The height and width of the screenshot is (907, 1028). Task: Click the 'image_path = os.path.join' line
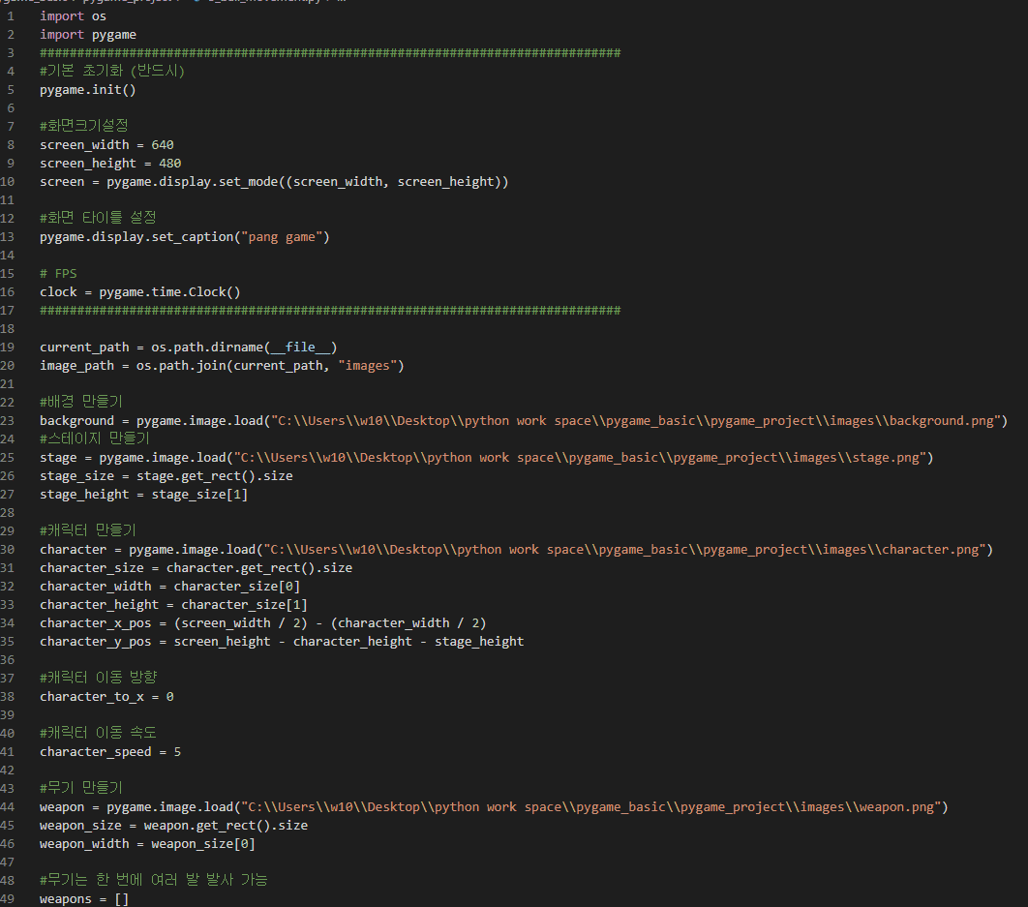[x=222, y=365]
